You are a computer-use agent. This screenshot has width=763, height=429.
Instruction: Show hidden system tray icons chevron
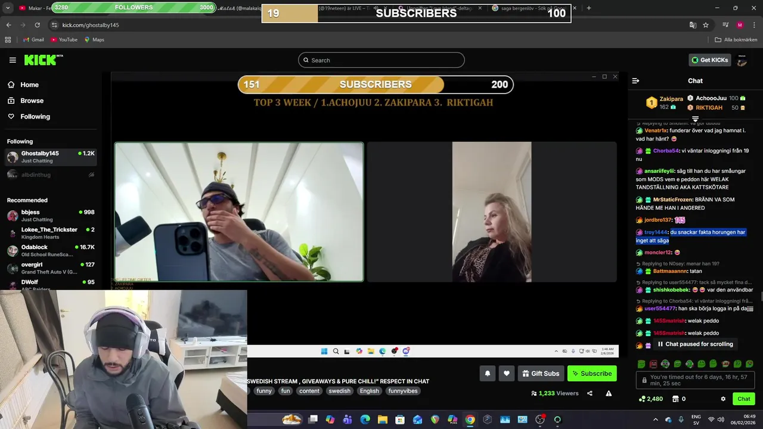tap(656, 419)
